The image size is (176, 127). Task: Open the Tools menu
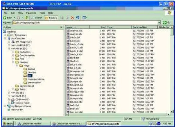coord(42,13)
